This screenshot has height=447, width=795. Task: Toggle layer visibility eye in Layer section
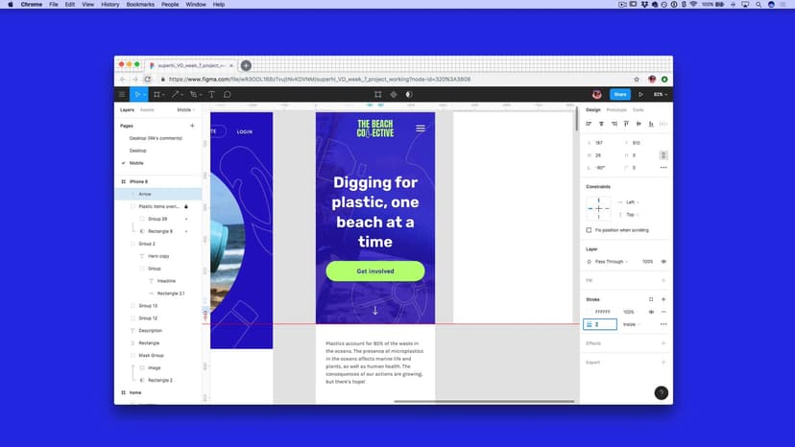click(x=662, y=261)
